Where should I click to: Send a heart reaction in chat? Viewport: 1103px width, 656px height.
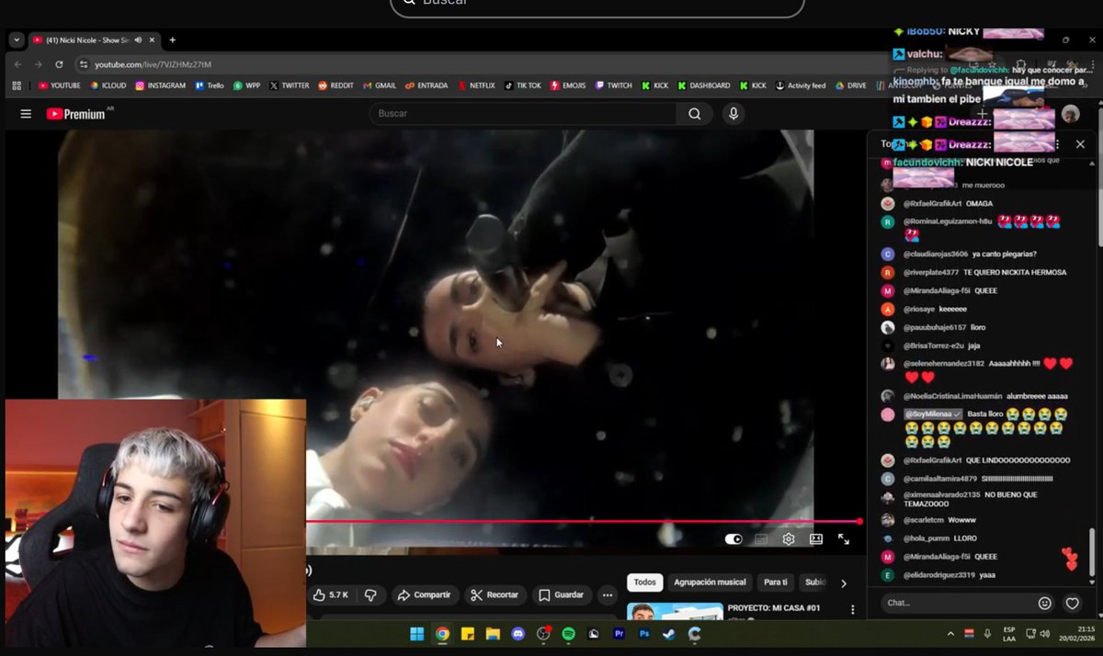click(1072, 604)
